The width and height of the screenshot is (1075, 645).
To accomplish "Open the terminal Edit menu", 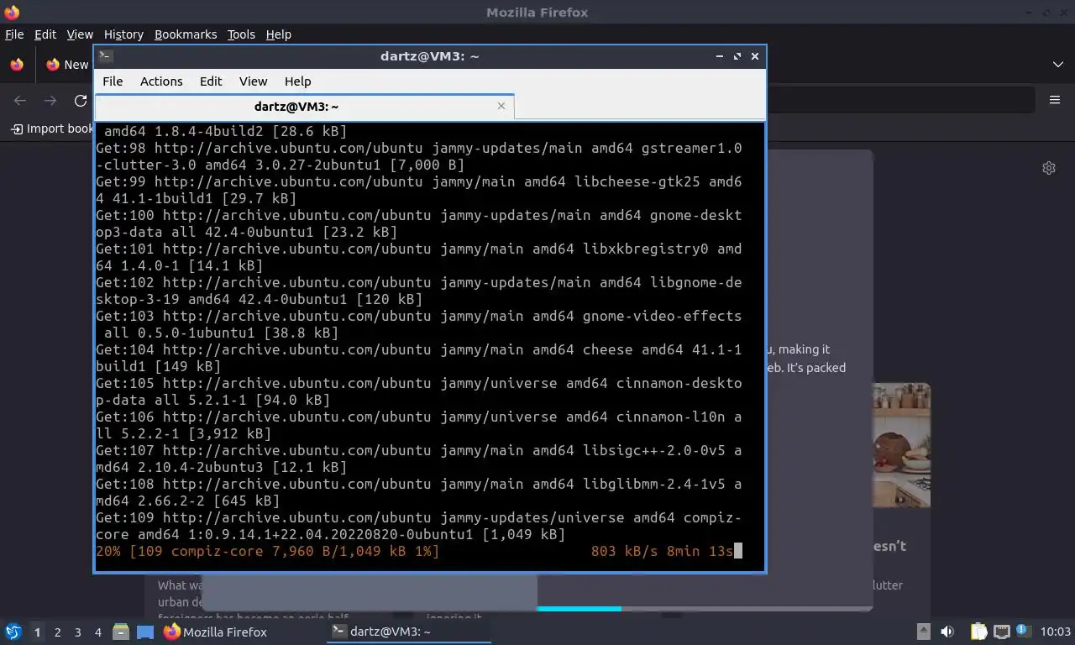I will (211, 81).
